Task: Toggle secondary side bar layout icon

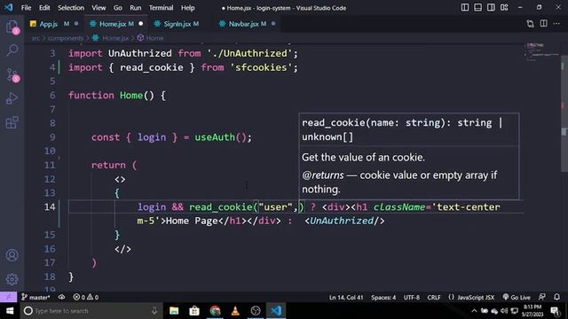Action: click(x=491, y=8)
